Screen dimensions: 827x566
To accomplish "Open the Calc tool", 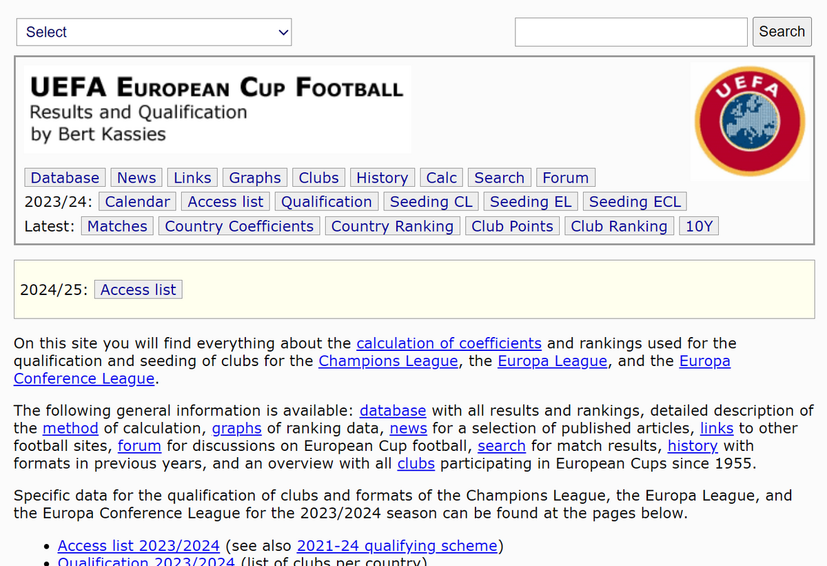I will pos(441,177).
